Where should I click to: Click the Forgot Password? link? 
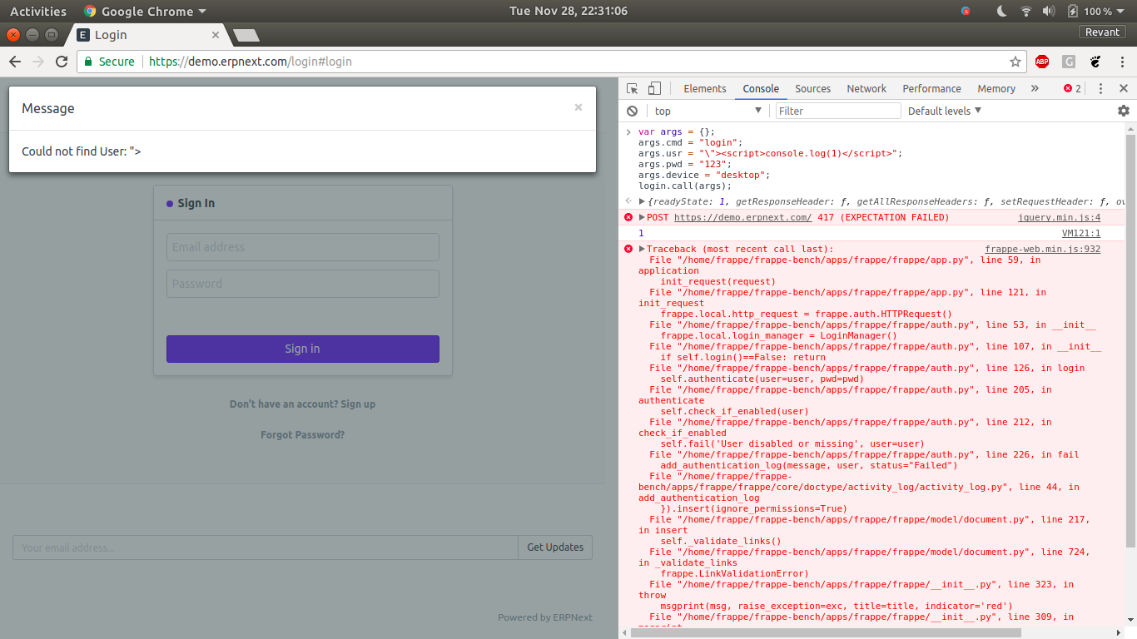click(302, 435)
